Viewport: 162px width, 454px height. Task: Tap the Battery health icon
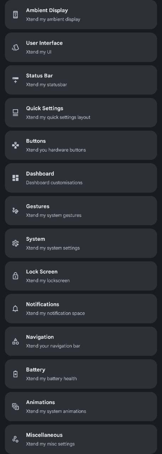pos(15,374)
